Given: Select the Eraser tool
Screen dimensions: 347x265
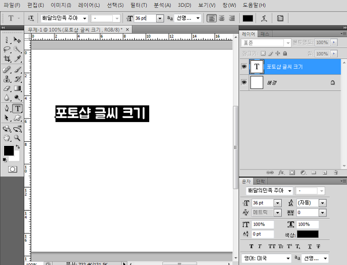Looking at the screenshot, I should [x=7, y=89].
